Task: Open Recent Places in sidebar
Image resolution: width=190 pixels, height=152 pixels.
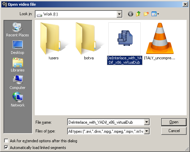Action: pyautogui.click(x=18, y=30)
